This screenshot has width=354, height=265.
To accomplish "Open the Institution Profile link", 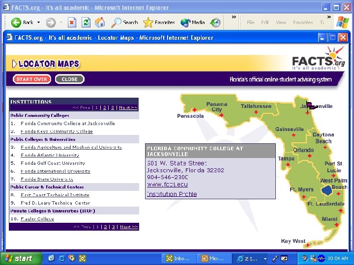I will click(x=172, y=194).
